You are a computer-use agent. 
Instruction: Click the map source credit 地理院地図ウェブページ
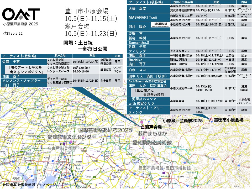(x=29, y=185)
